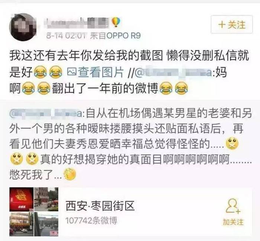The height and width of the screenshot is (241, 260).
Task: Open the top-right street photo thumbnail
Action: pos(46,199)
